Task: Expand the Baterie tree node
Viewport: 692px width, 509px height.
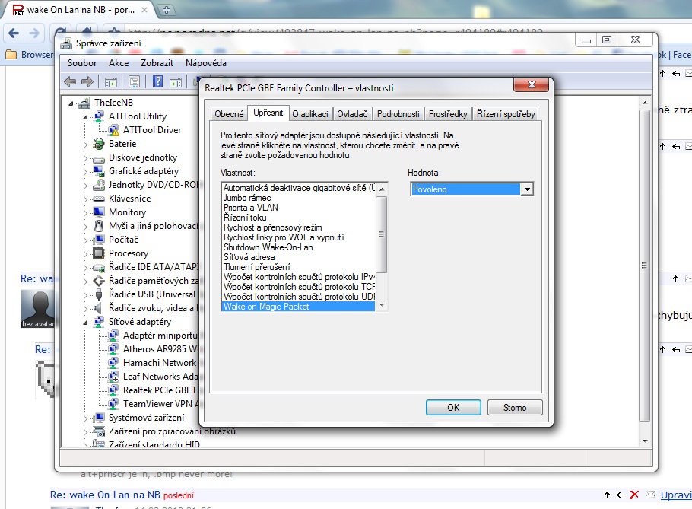Action: click(86, 145)
